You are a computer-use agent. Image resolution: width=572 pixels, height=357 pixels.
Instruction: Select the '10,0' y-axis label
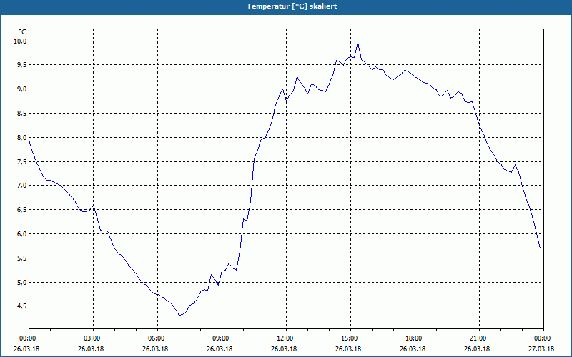point(21,41)
